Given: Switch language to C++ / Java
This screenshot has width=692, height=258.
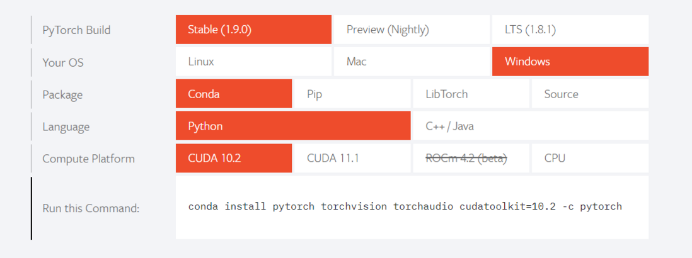Looking at the screenshot, I should click(x=531, y=126).
